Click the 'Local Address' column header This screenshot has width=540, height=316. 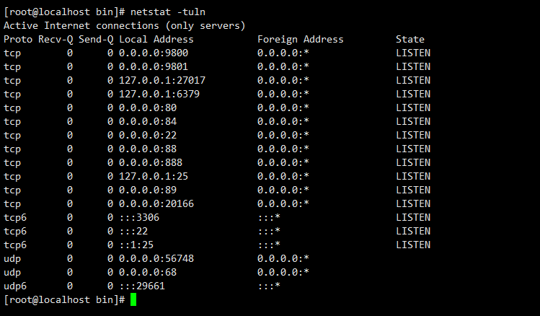coord(156,40)
